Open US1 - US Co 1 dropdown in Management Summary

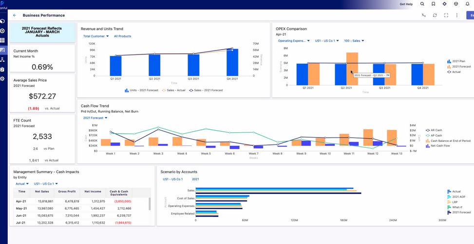[46, 184]
